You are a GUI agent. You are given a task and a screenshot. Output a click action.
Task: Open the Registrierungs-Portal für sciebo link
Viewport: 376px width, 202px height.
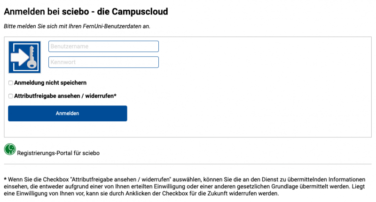tap(58, 153)
